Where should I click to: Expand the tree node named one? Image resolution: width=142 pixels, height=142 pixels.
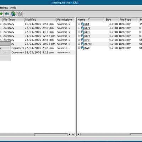[x=79, y=40]
